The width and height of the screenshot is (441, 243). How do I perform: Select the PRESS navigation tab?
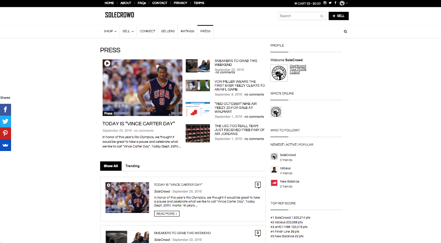[205, 31]
